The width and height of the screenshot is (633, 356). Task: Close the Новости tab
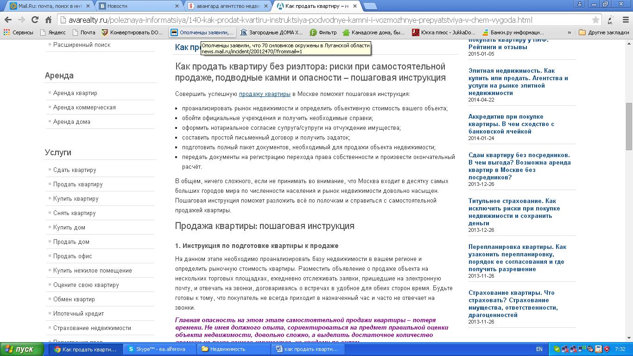(x=177, y=6)
